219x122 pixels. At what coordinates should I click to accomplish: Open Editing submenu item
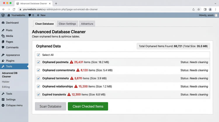point(6,87)
